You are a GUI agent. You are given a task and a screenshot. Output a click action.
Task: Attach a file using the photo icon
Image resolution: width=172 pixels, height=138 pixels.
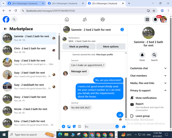(x=69, y=127)
